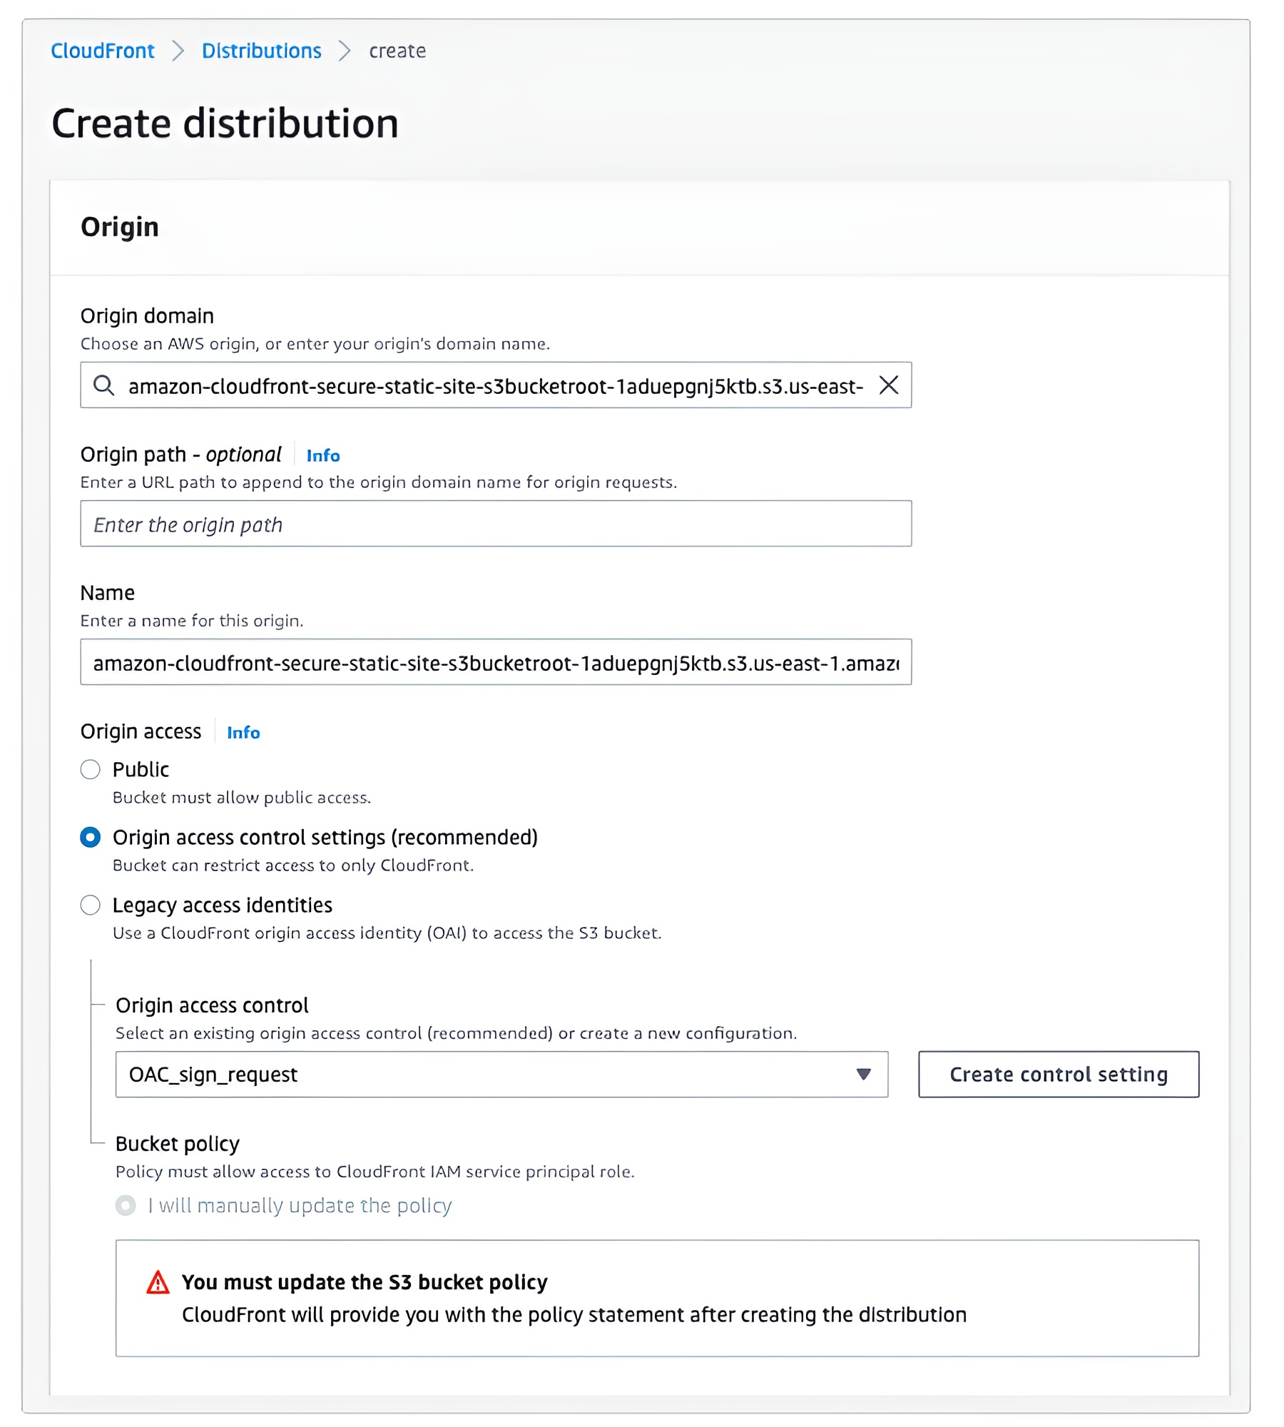The width and height of the screenshot is (1284, 1427).
Task: Click the 'Origin domain' label
Action: [x=147, y=315]
